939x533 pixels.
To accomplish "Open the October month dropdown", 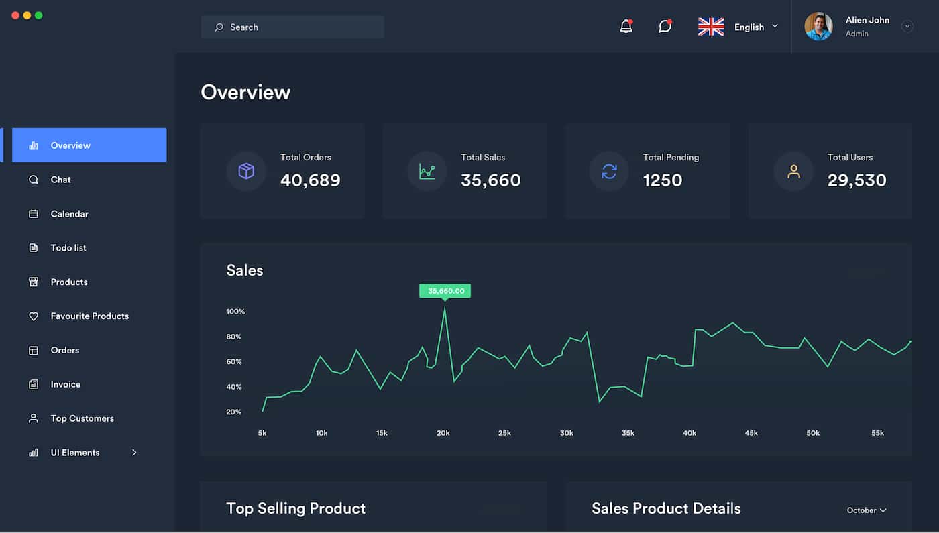I will pyautogui.click(x=866, y=510).
